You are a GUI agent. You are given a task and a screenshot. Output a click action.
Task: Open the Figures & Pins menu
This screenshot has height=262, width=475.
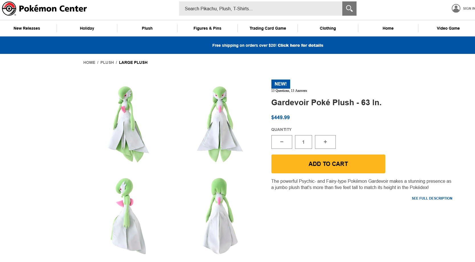click(207, 28)
